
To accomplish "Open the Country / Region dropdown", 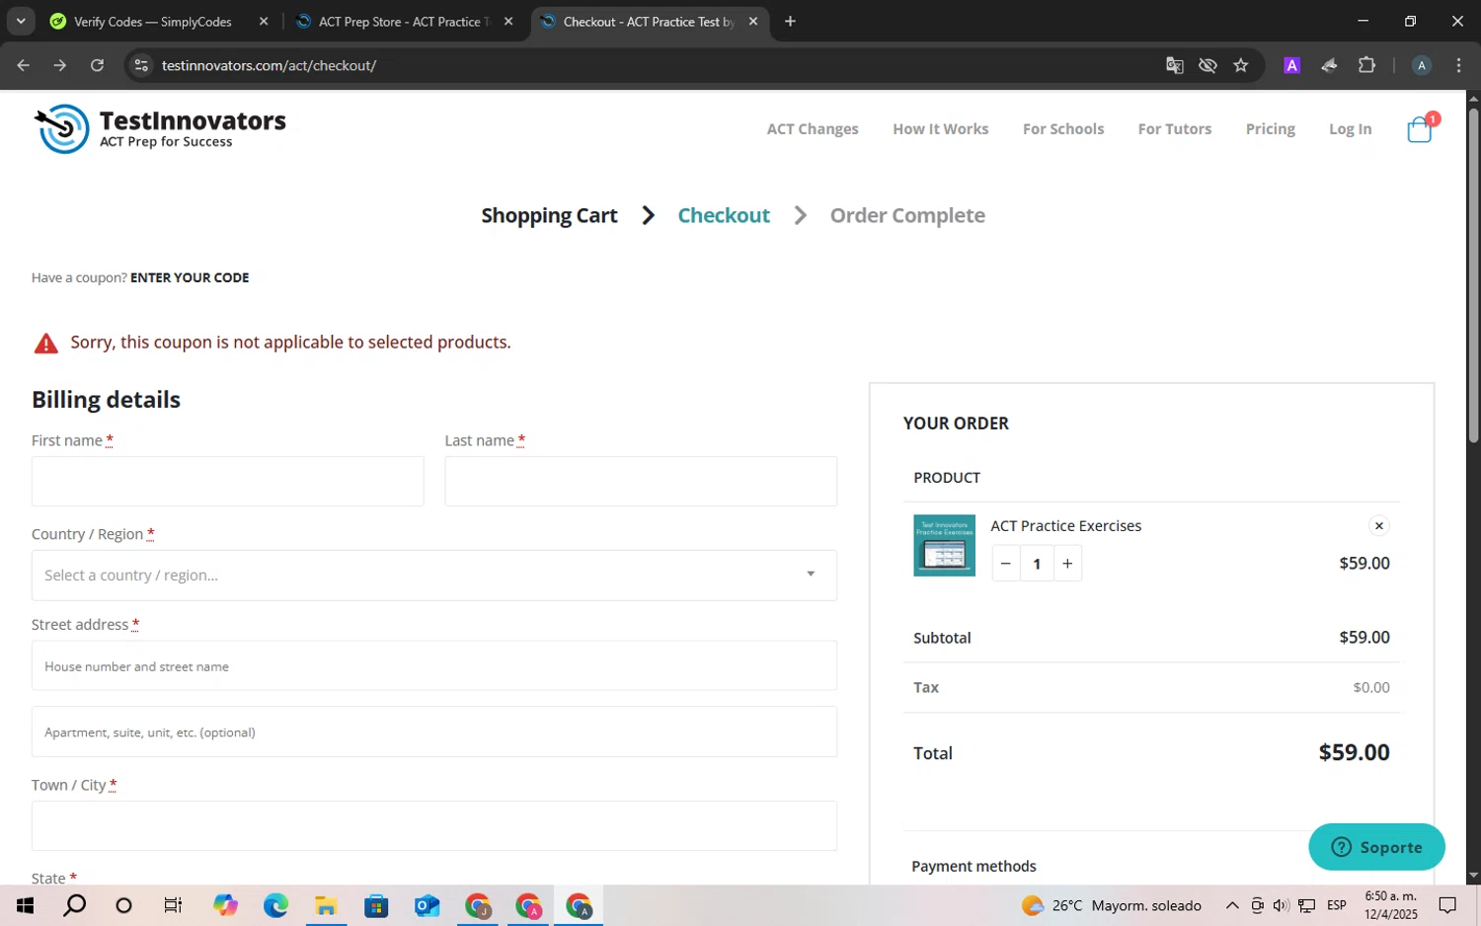I will click(x=434, y=575).
